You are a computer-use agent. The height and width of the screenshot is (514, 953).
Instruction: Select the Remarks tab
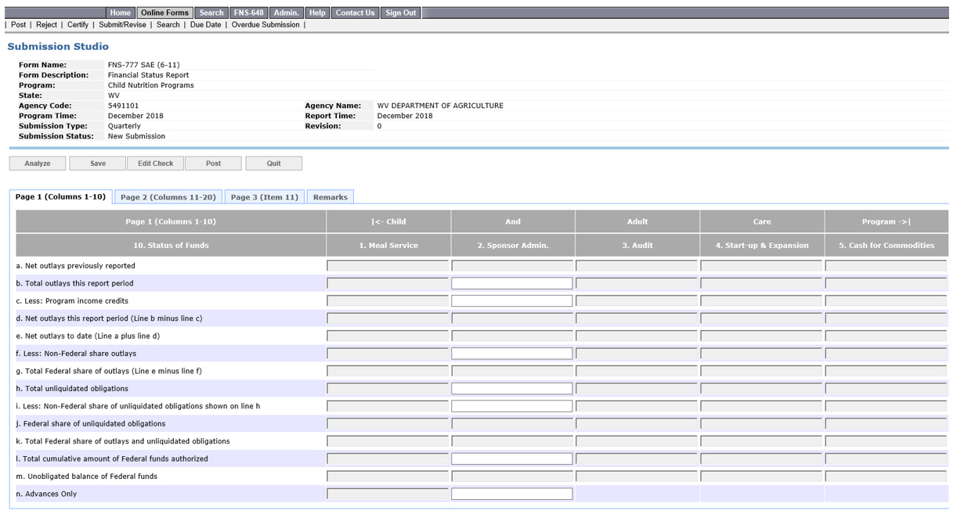pos(330,197)
